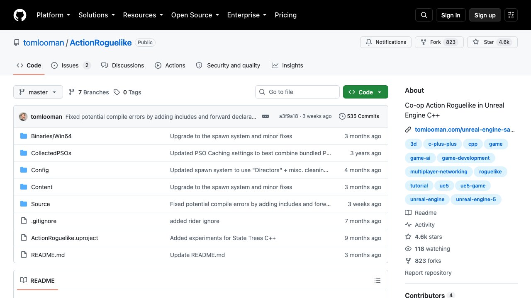Click the ActionRoguelike.uproject file icon

tap(24, 238)
